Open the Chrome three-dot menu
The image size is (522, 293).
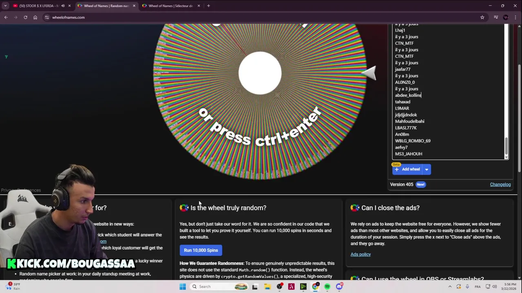point(516,17)
